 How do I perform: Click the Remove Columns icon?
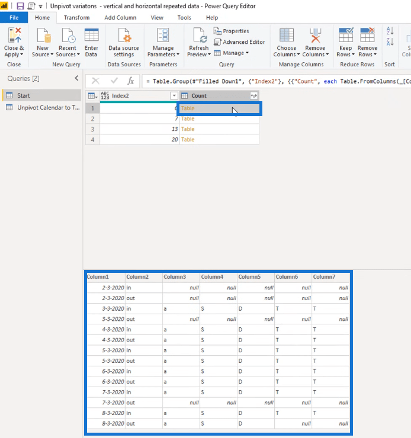pos(316,35)
